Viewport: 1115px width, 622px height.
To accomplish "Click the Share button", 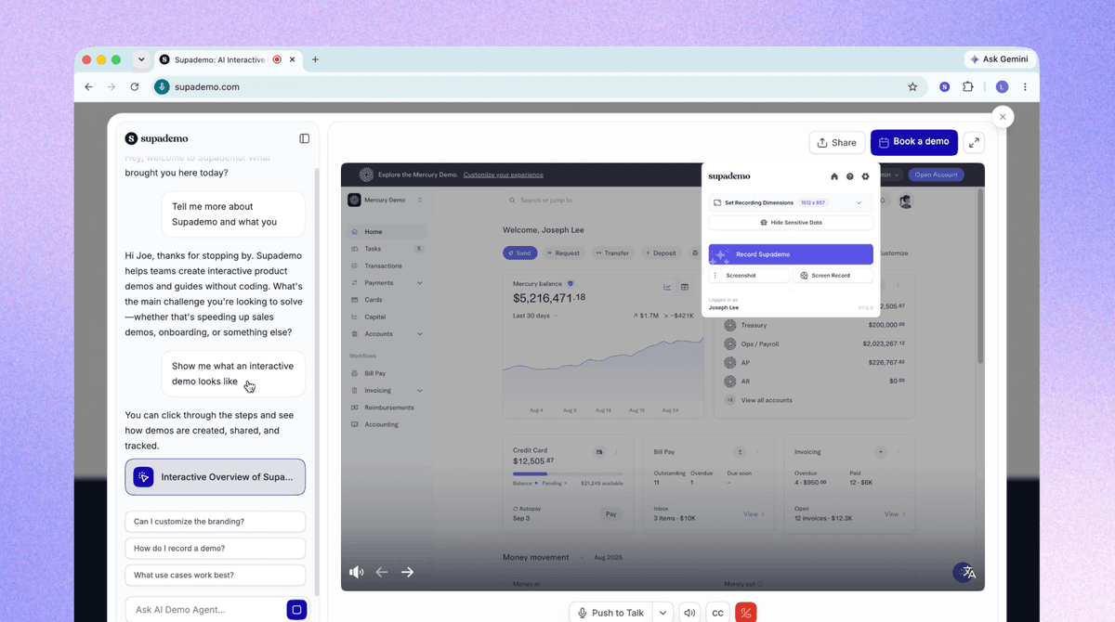I will click(x=836, y=142).
